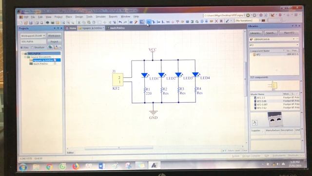
Task: Click the navigate back round arrow button
Action: 248,15
